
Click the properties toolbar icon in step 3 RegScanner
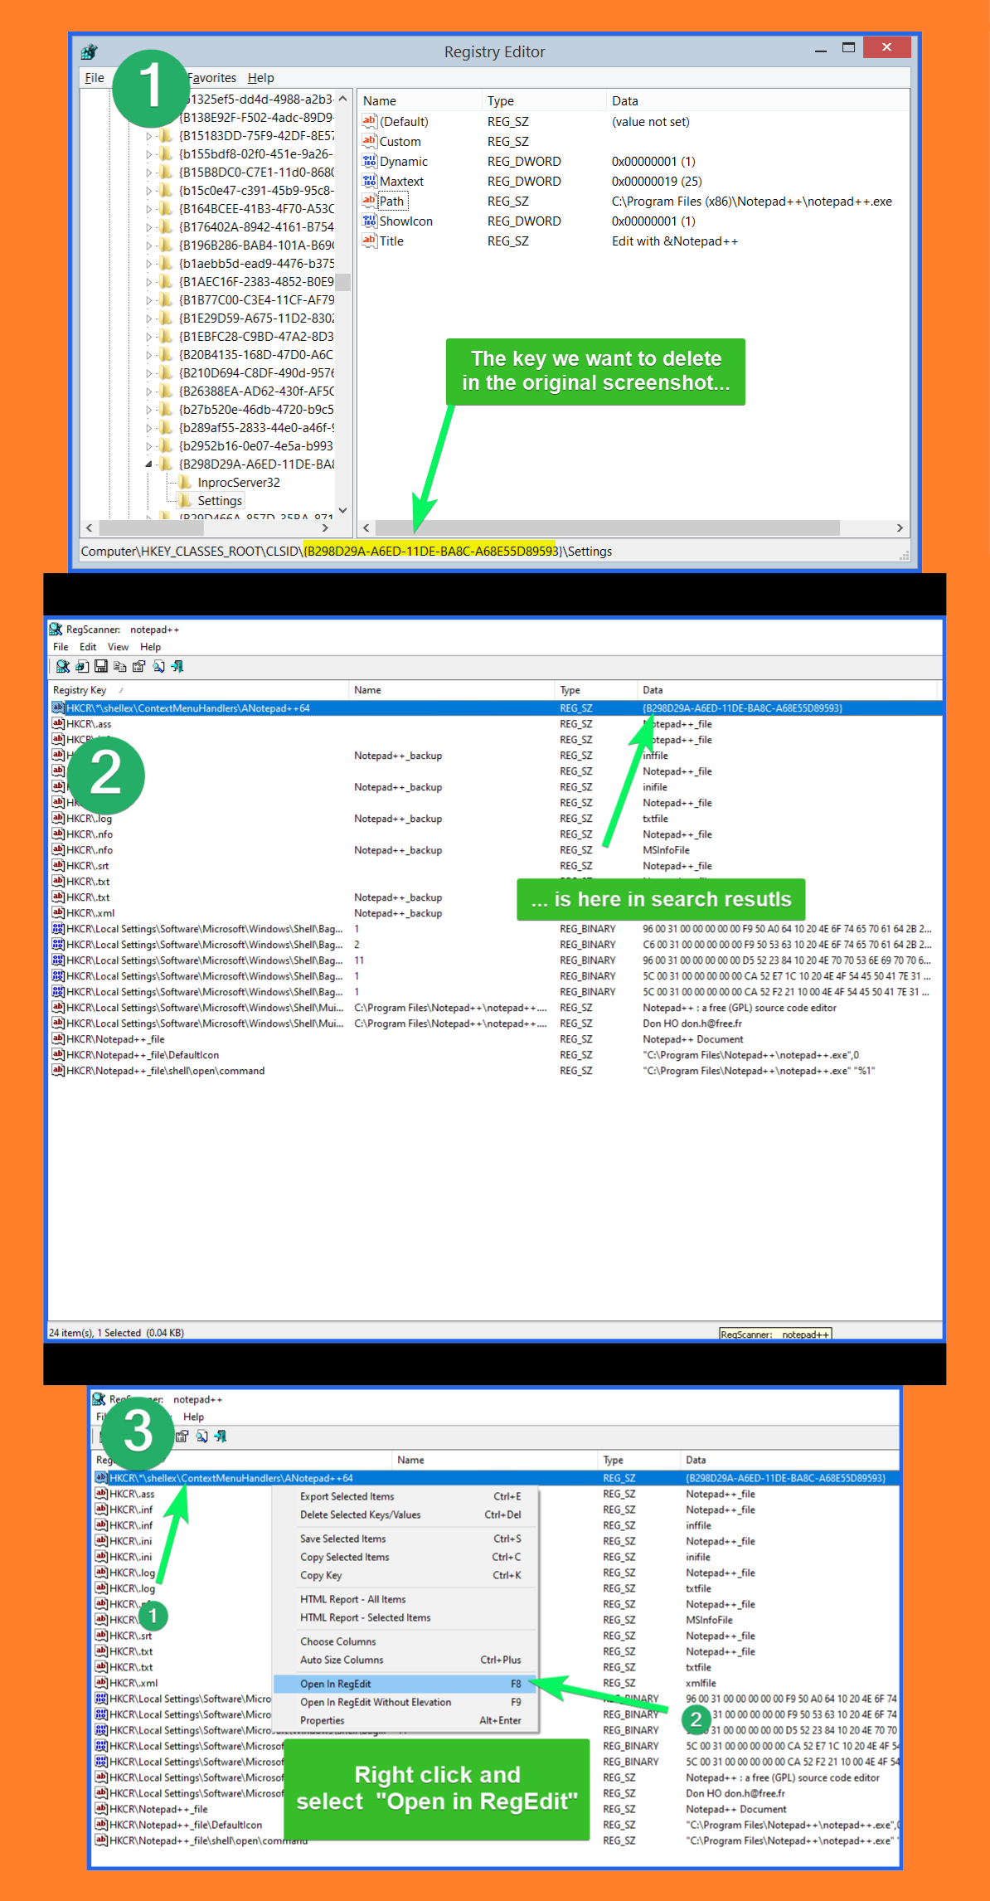[x=182, y=1436]
